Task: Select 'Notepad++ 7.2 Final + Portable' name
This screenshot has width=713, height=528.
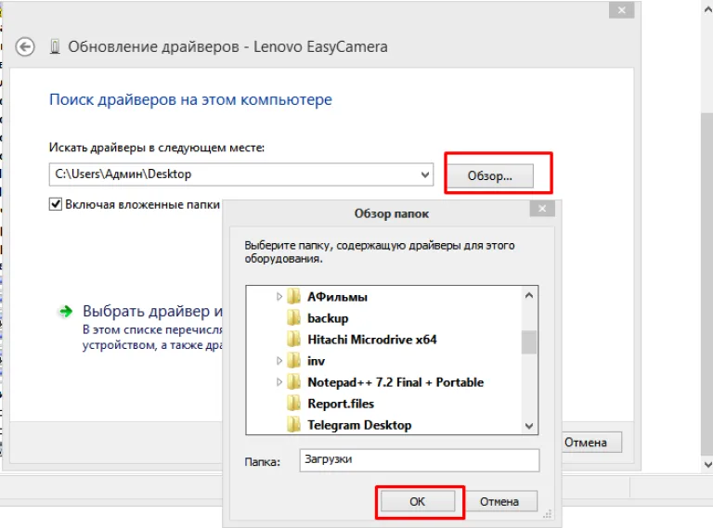Action: [x=395, y=382]
